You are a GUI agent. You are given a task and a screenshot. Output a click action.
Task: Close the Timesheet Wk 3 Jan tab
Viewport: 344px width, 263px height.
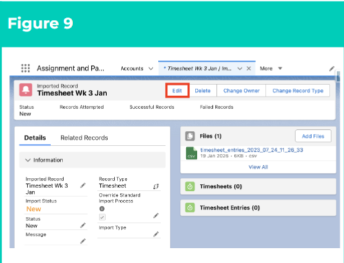tap(249, 69)
